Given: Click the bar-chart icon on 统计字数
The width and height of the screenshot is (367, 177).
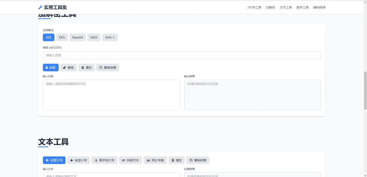Looking at the screenshot, I should tap(148, 160).
